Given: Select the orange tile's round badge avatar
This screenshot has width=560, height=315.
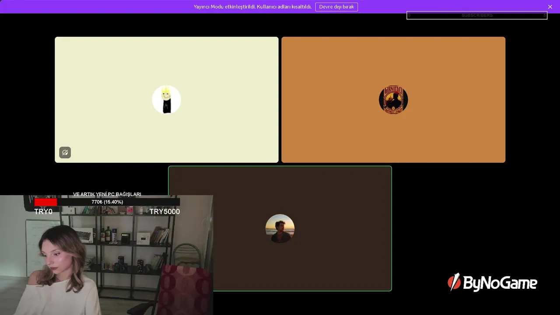Looking at the screenshot, I should [393, 100].
